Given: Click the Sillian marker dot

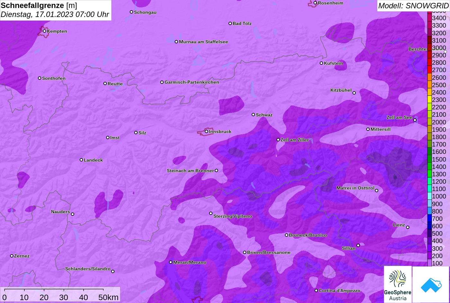Looking at the screenshot, I should pos(358,245).
